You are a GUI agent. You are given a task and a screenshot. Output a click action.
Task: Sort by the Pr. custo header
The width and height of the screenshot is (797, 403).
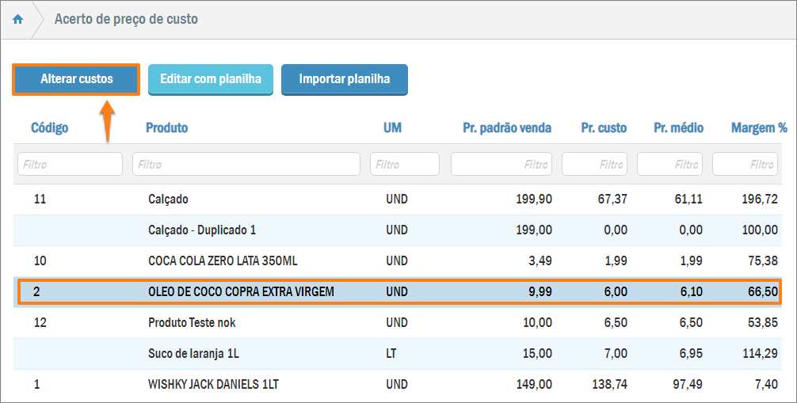[x=603, y=127]
